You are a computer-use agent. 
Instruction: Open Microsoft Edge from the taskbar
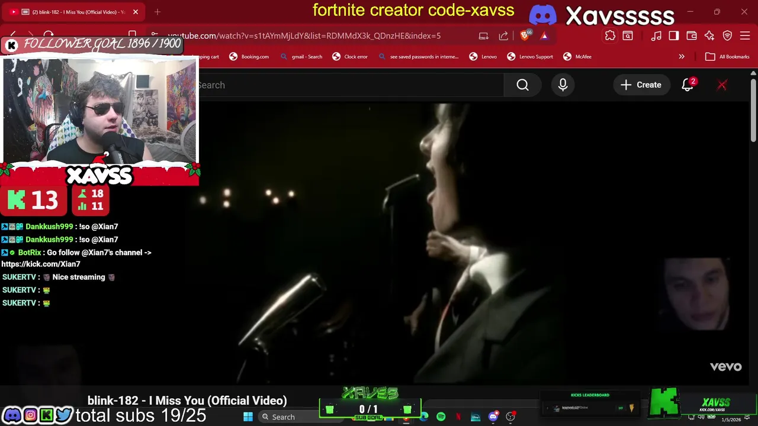pos(424,417)
